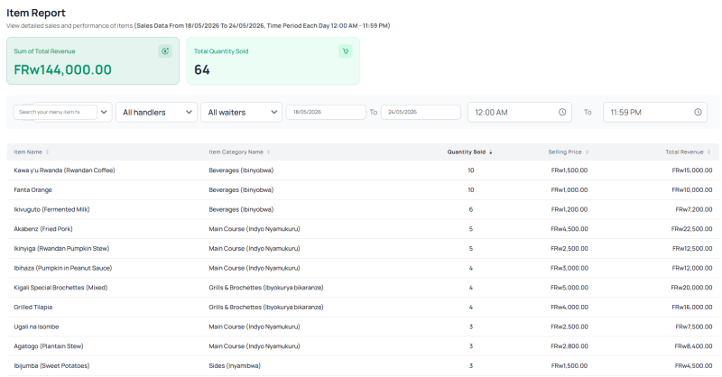722x377 pixels.
Task: Click Beverages category in Fanta Orange row
Action: (x=241, y=189)
